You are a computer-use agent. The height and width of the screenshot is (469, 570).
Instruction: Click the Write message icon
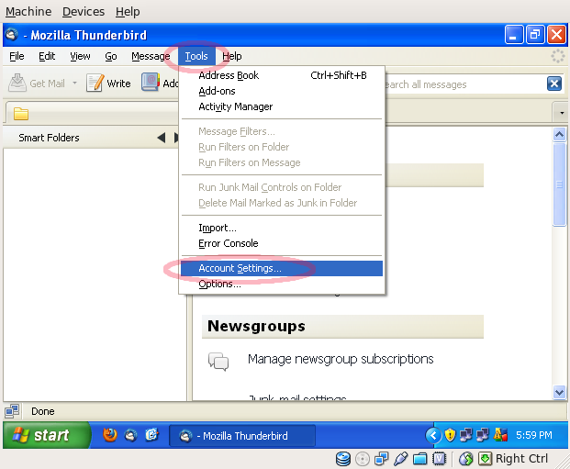pyautogui.click(x=95, y=84)
